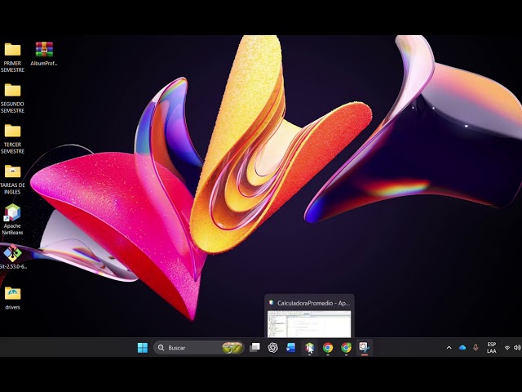Open the drivers folder
Viewport: 522px width, 392px height.
pos(13,298)
